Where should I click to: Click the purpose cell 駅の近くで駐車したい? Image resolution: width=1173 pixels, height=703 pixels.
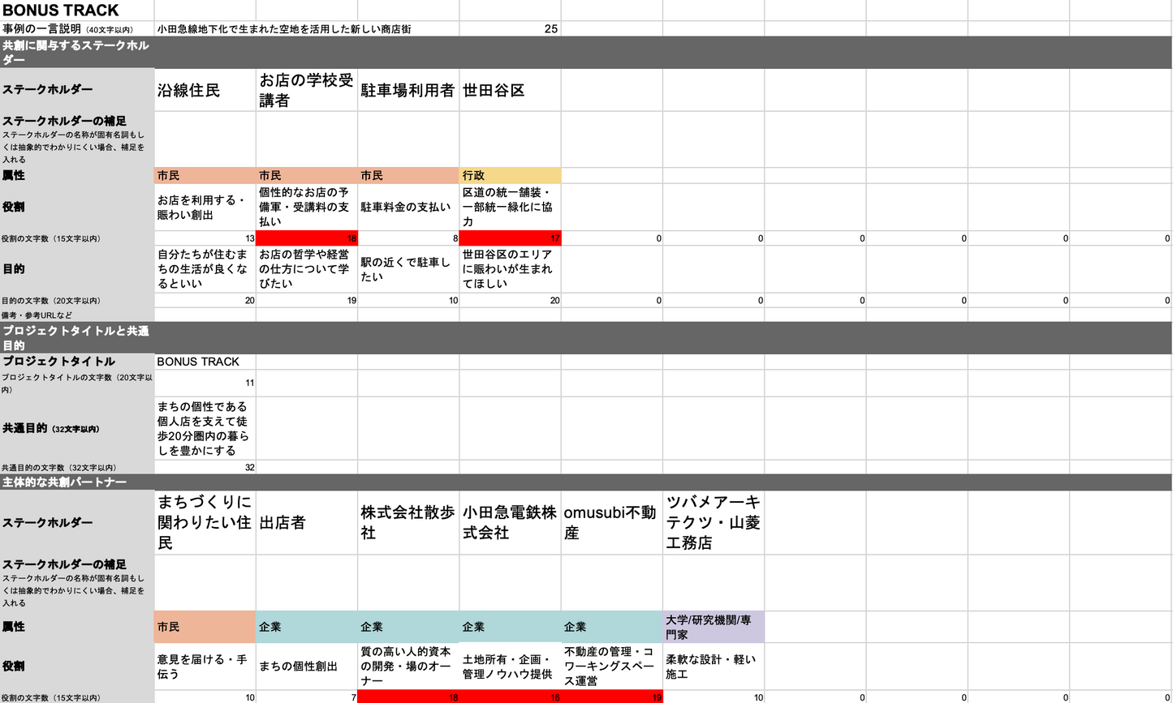(x=408, y=269)
